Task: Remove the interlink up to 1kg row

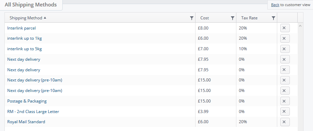Action: tap(285, 38)
